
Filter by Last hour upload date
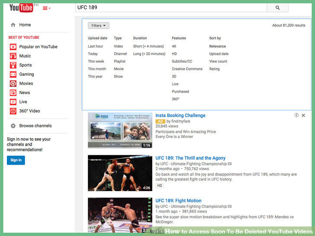click(96, 46)
